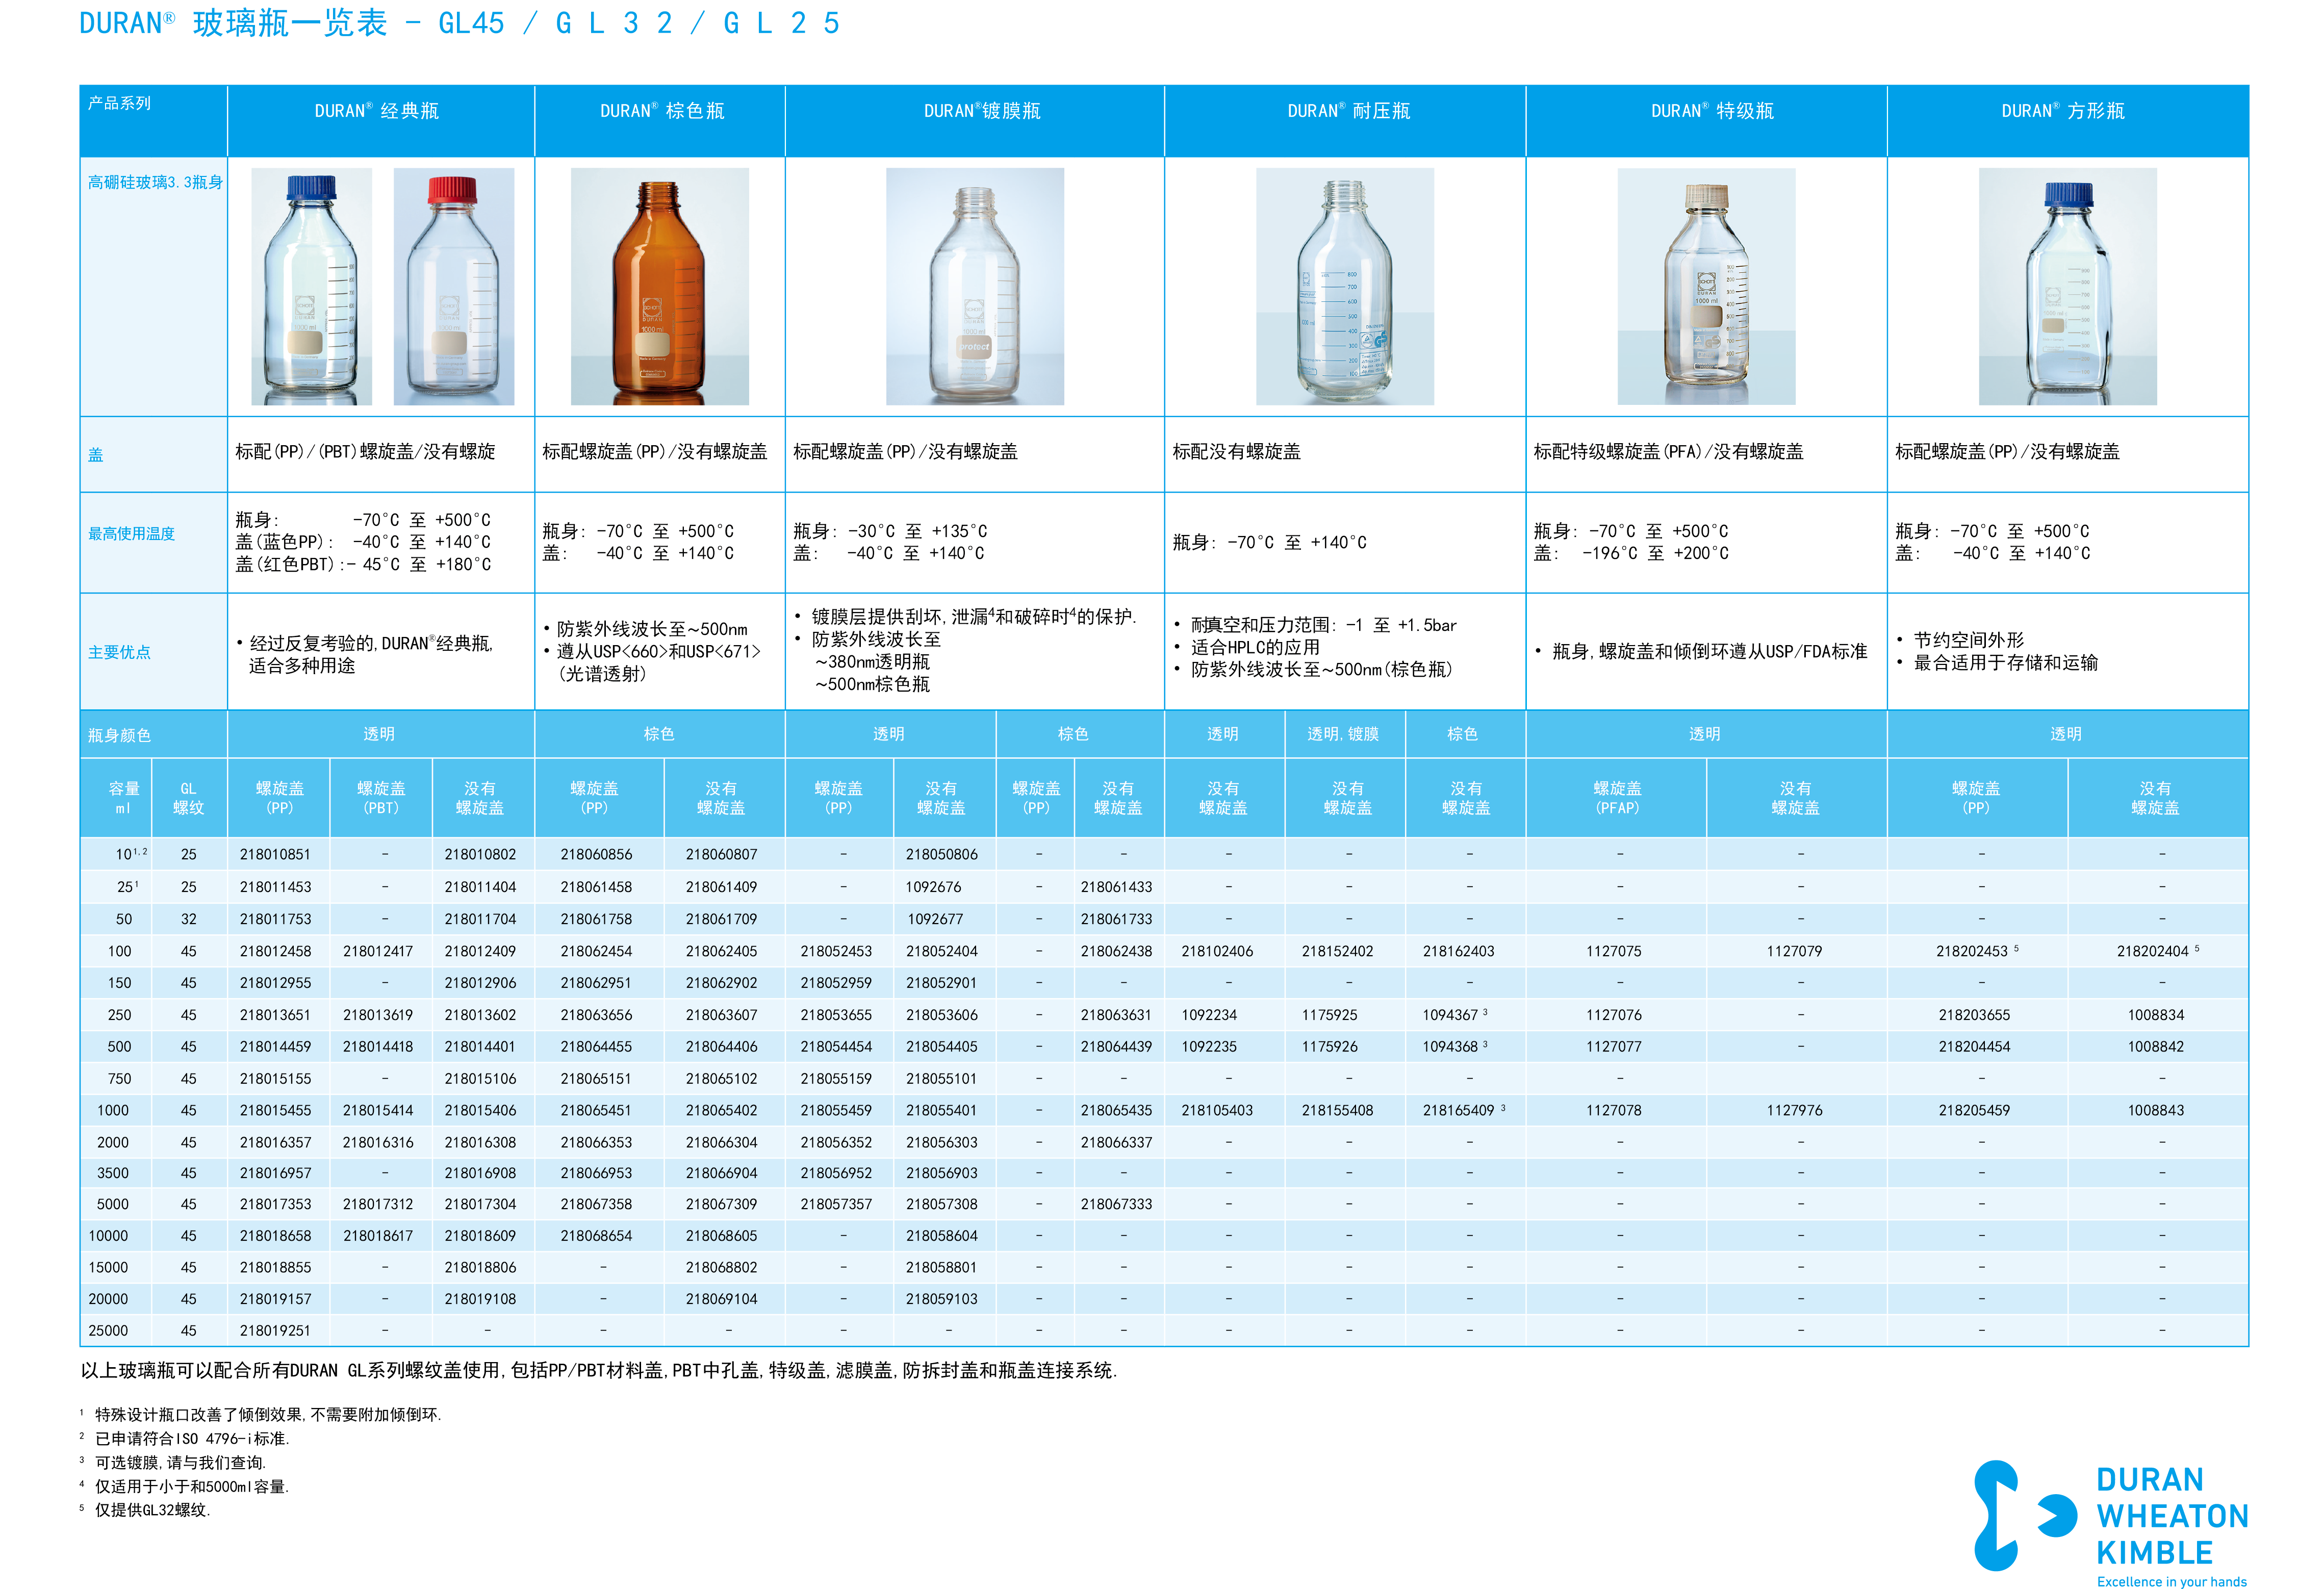Image resolution: width=2324 pixels, height=1589 pixels.
Task: Select item number 218061433
Action: (1116, 887)
